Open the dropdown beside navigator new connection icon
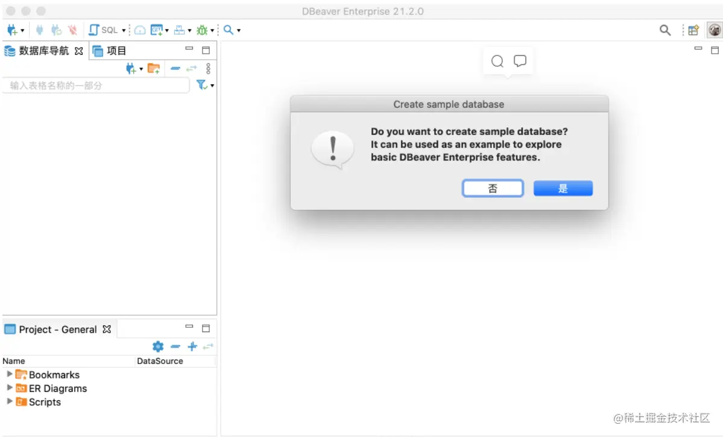Image resolution: width=723 pixels, height=437 pixels. 141,69
